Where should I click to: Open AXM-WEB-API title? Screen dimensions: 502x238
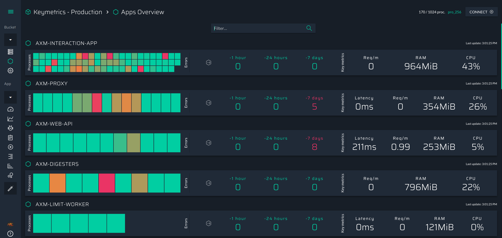pos(54,124)
